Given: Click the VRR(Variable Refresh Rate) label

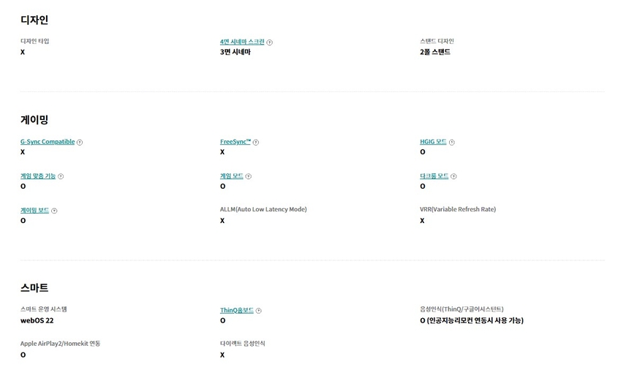Looking at the screenshot, I should [458, 210].
